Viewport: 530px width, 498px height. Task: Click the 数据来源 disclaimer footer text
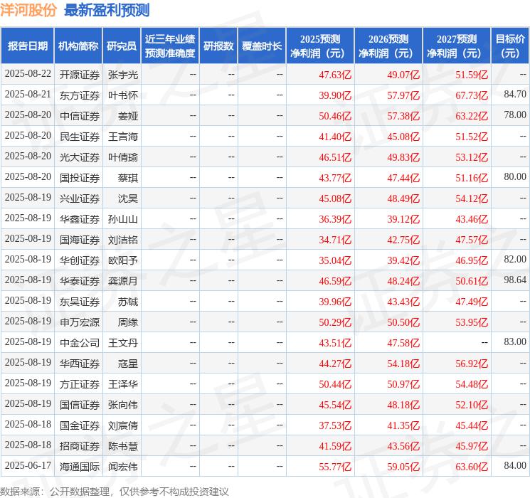(x=114, y=491)
